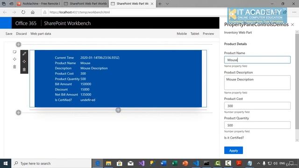Switch to first SharePoint Web Part Workbench tab
This screenshot has height=168, width=299.
click(85, 4)
